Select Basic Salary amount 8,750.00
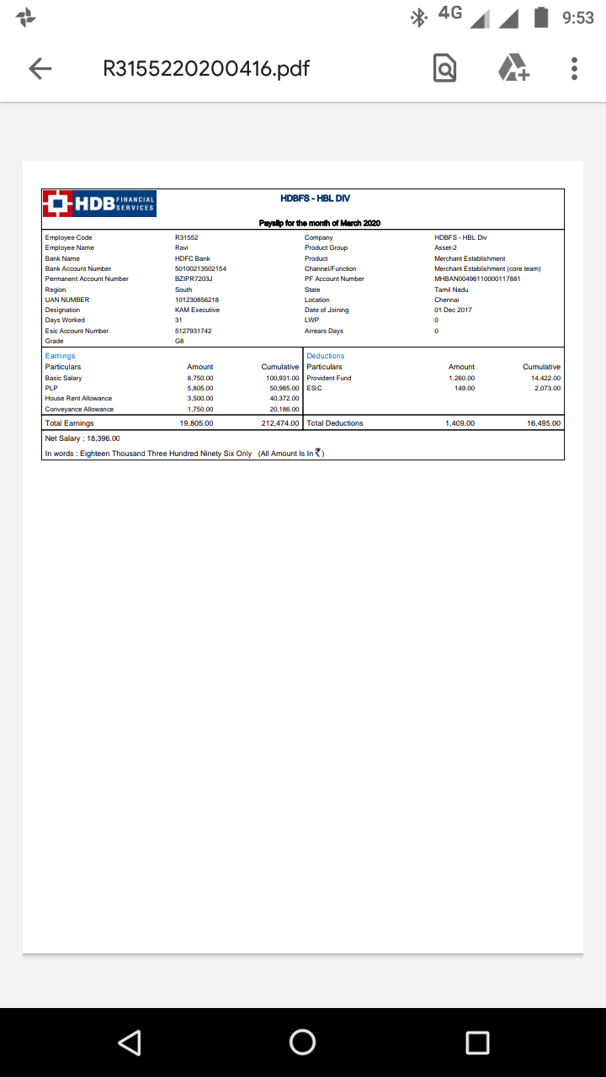Image resolution: width=606 pixels, height=1077 pixels. tap(200, 379)
